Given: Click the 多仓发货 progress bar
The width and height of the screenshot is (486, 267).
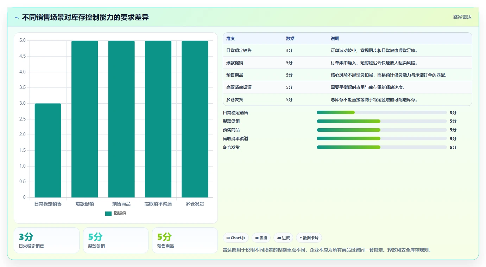Looking at the screenshot, I should 381,147.
